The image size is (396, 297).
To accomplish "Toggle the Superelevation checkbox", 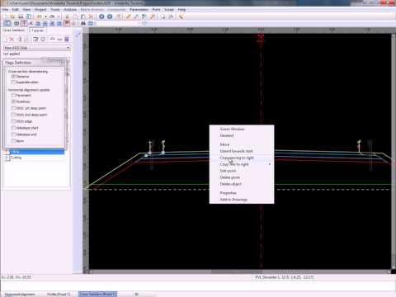I will point(13,82).
